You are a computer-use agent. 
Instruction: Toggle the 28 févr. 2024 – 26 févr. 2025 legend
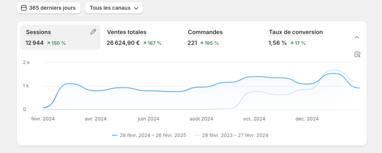[149, 135]
